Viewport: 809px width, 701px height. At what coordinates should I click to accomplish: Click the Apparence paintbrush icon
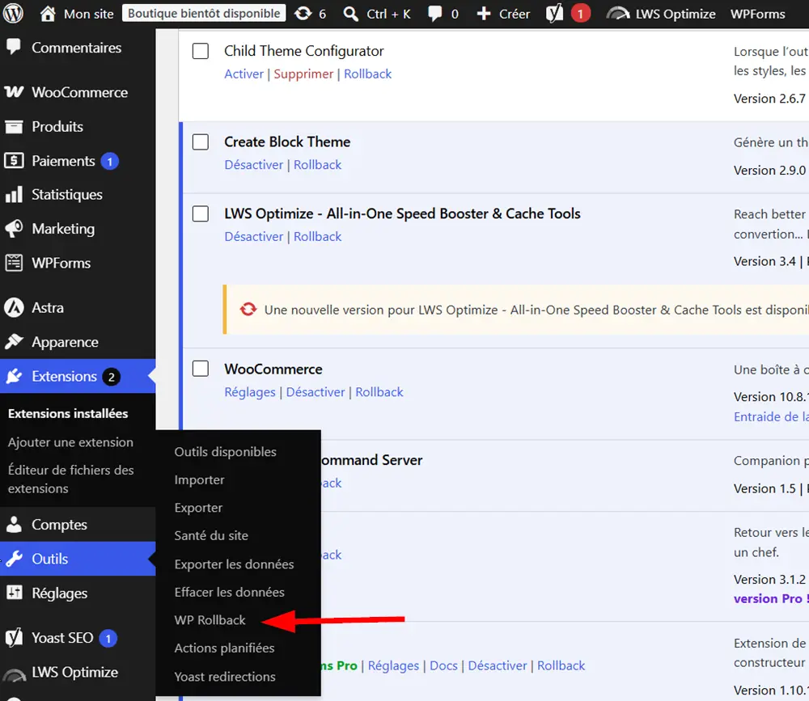[x=14, y=341]
